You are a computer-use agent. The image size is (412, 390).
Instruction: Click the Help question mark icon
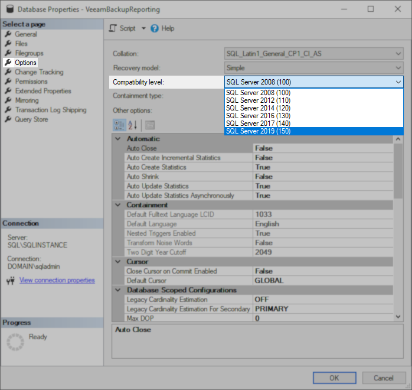155,28
